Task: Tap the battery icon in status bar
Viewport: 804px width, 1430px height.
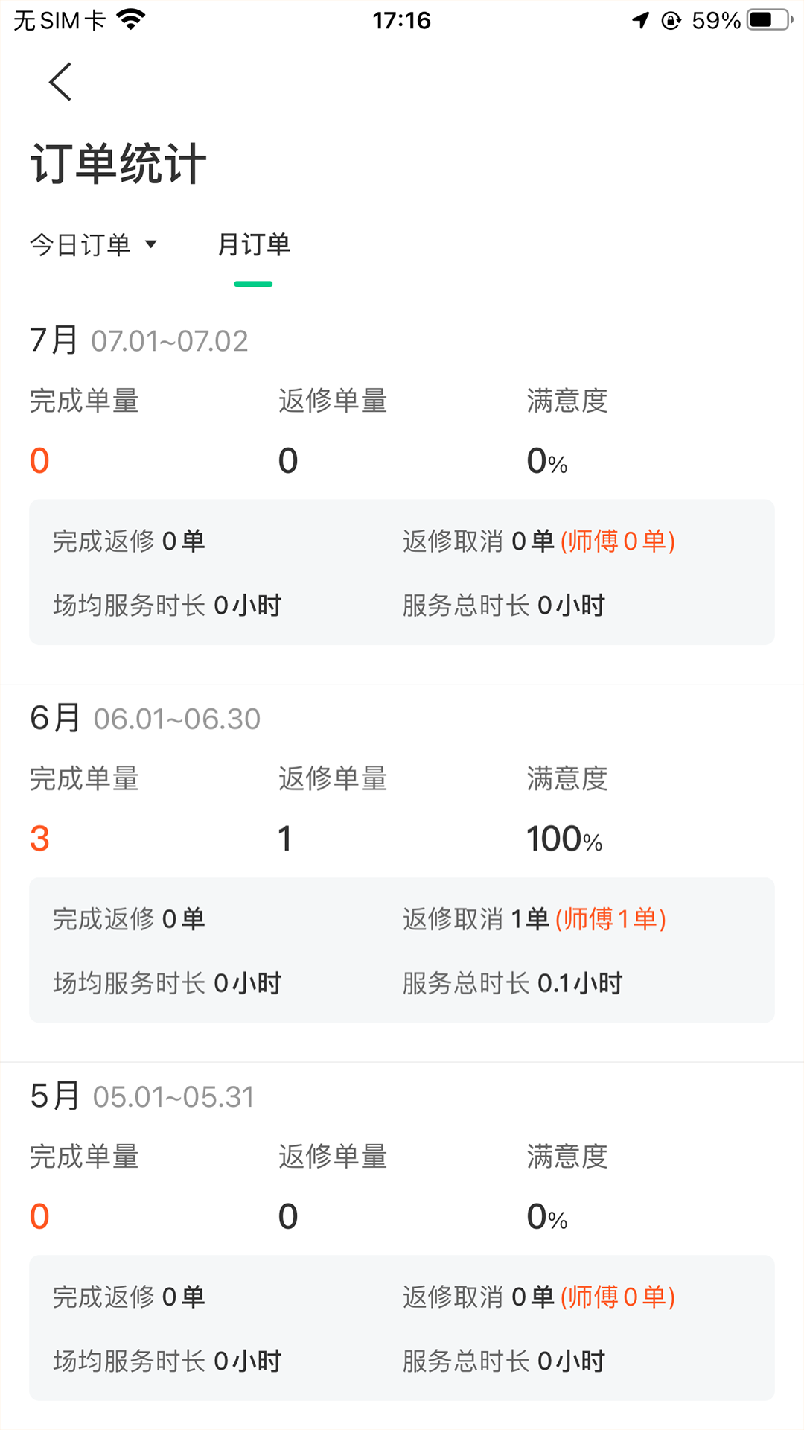Action: [770, 20]
